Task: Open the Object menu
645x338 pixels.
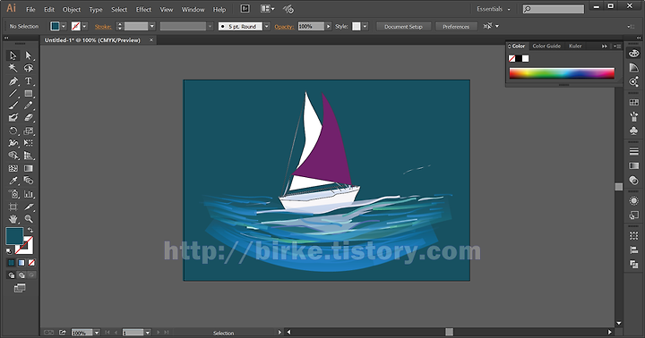Action: click(71, 9)
